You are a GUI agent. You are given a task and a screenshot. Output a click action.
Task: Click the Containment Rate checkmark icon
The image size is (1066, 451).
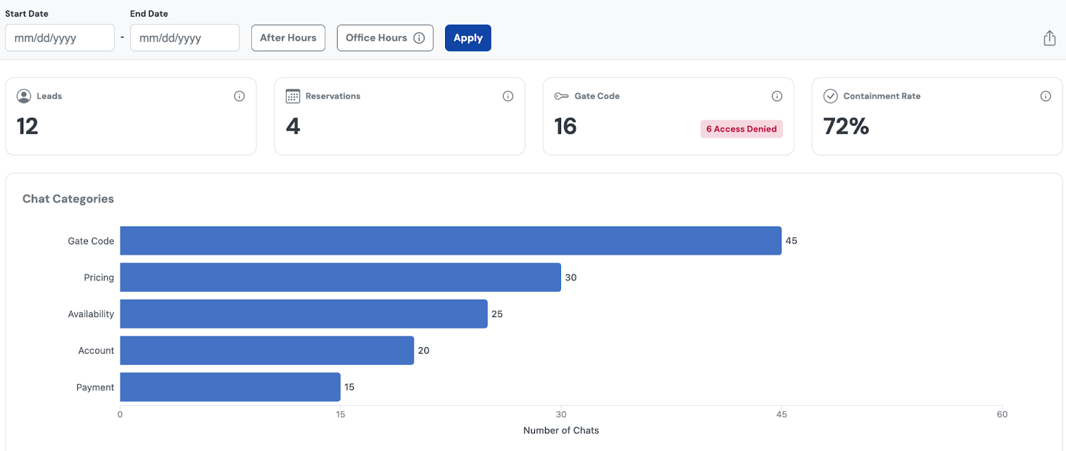(x=830, y=96)
